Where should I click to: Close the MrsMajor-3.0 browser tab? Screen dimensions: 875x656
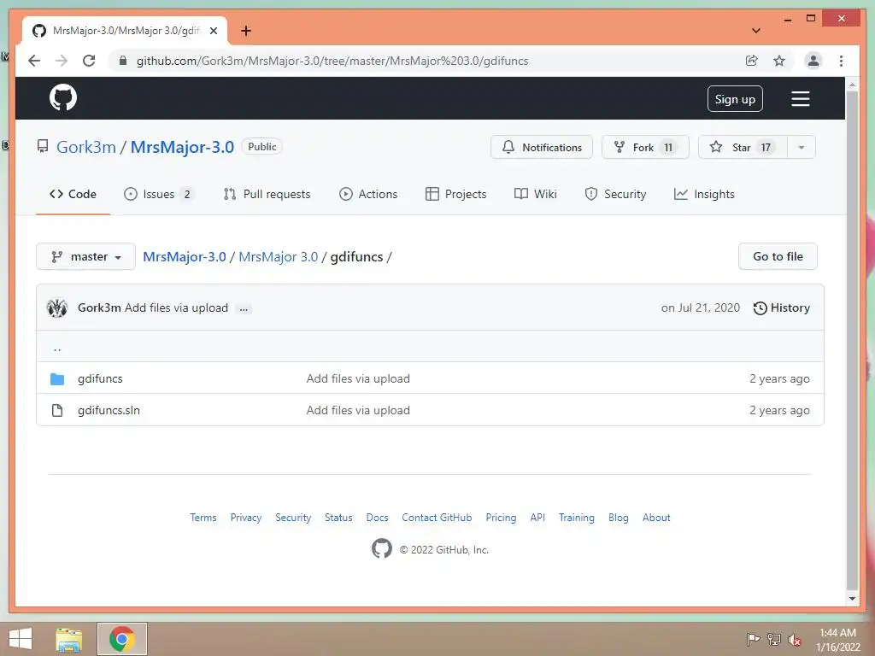coord(213,31)
